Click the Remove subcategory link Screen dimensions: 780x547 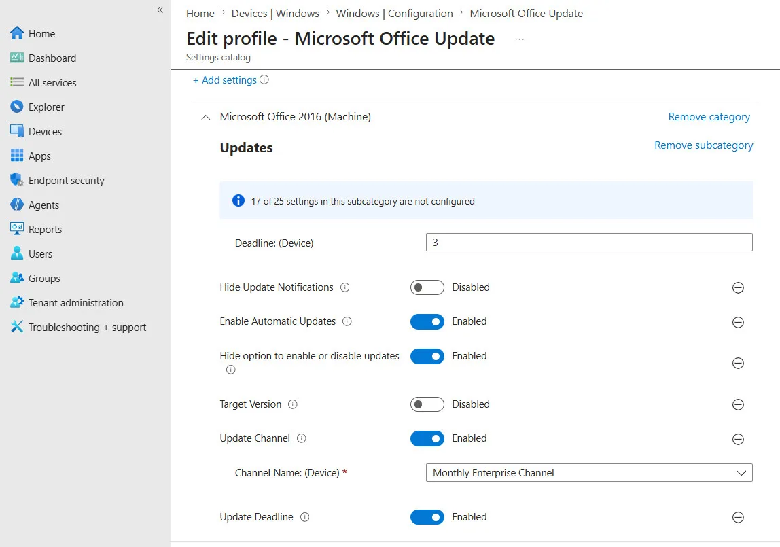pos(703,145)
